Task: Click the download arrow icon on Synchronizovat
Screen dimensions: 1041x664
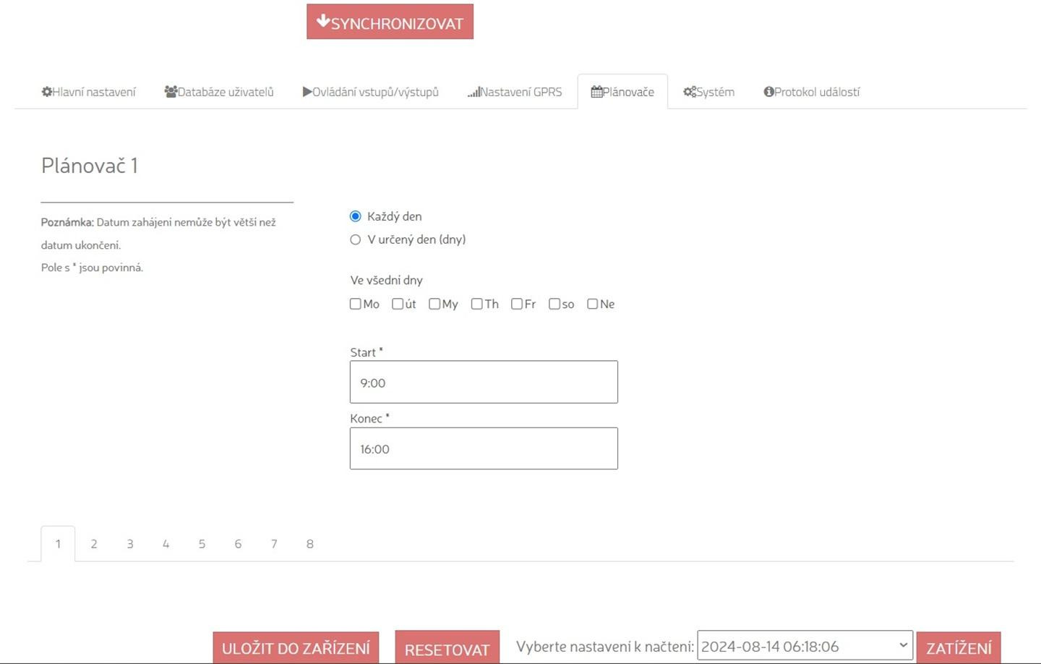Action: point(323,21)
